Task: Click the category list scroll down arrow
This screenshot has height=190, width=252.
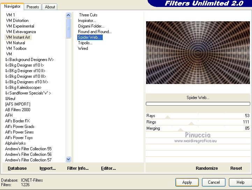Action: pyautogui.click(x=68, y=159)
